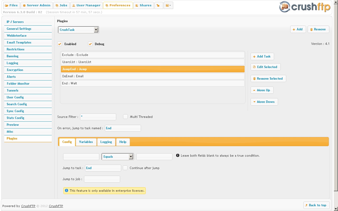Select Stats Config in sidebar
338x211 pixels.
point(28,118)
